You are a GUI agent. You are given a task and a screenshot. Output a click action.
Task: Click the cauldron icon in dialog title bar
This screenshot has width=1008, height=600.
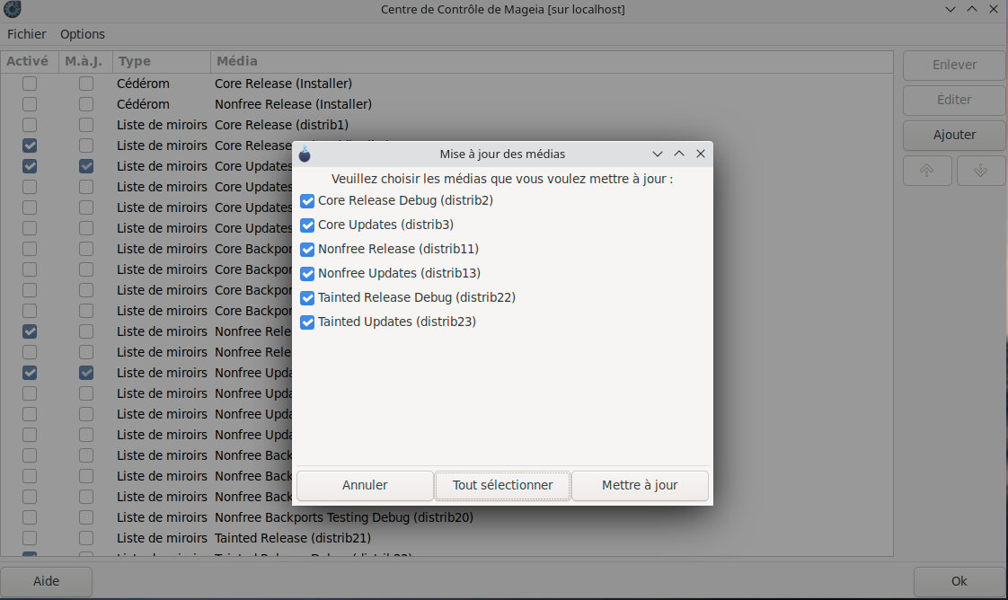pyautogui.click(x=305, y=154)
